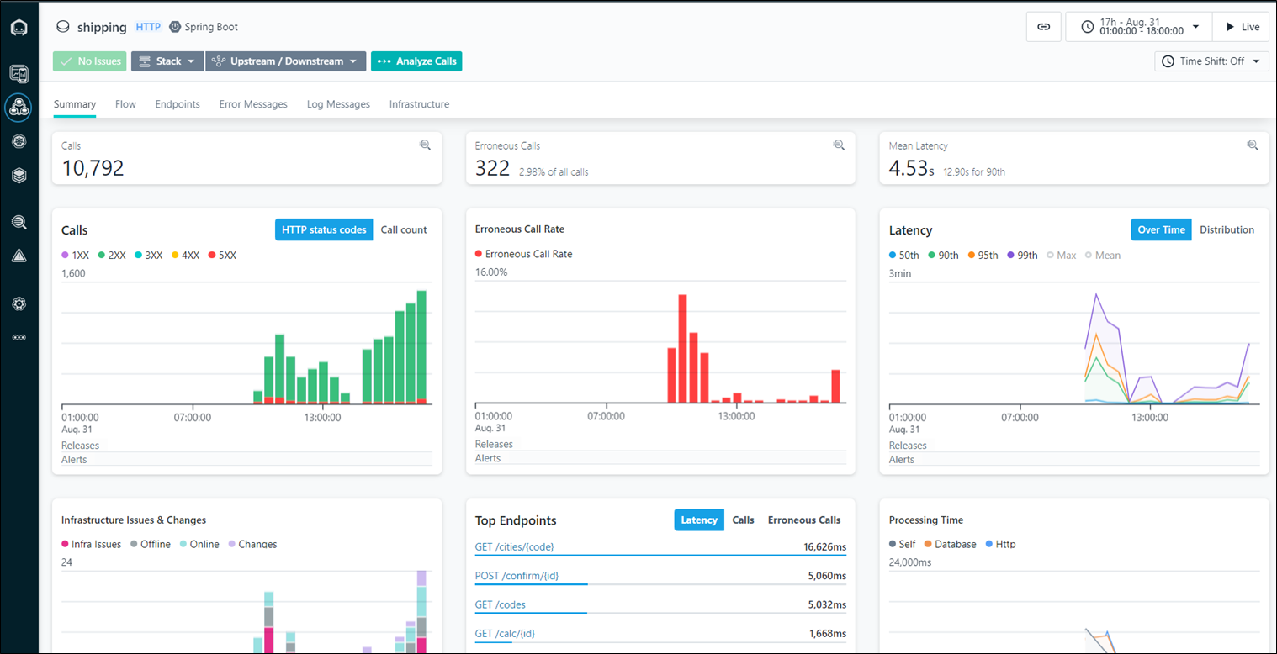
Task: Toggle the 50th percentile latency legend
Action: tap(904, 255)
